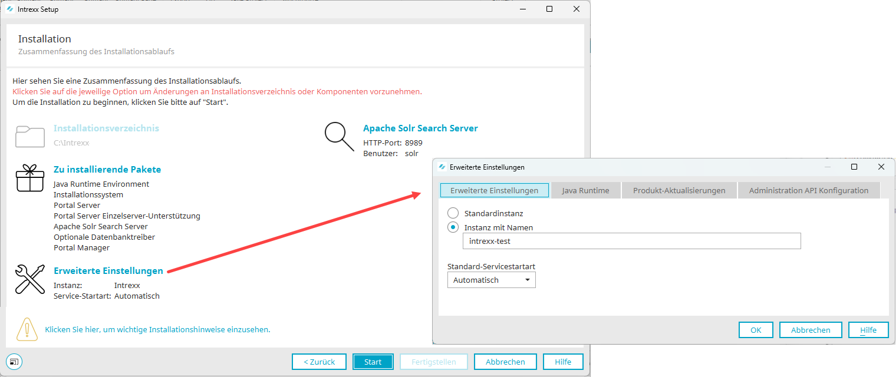Viewport: 896px width, 377px height.
Task: Go back with the Zurück button
Action: click(319, 362)
